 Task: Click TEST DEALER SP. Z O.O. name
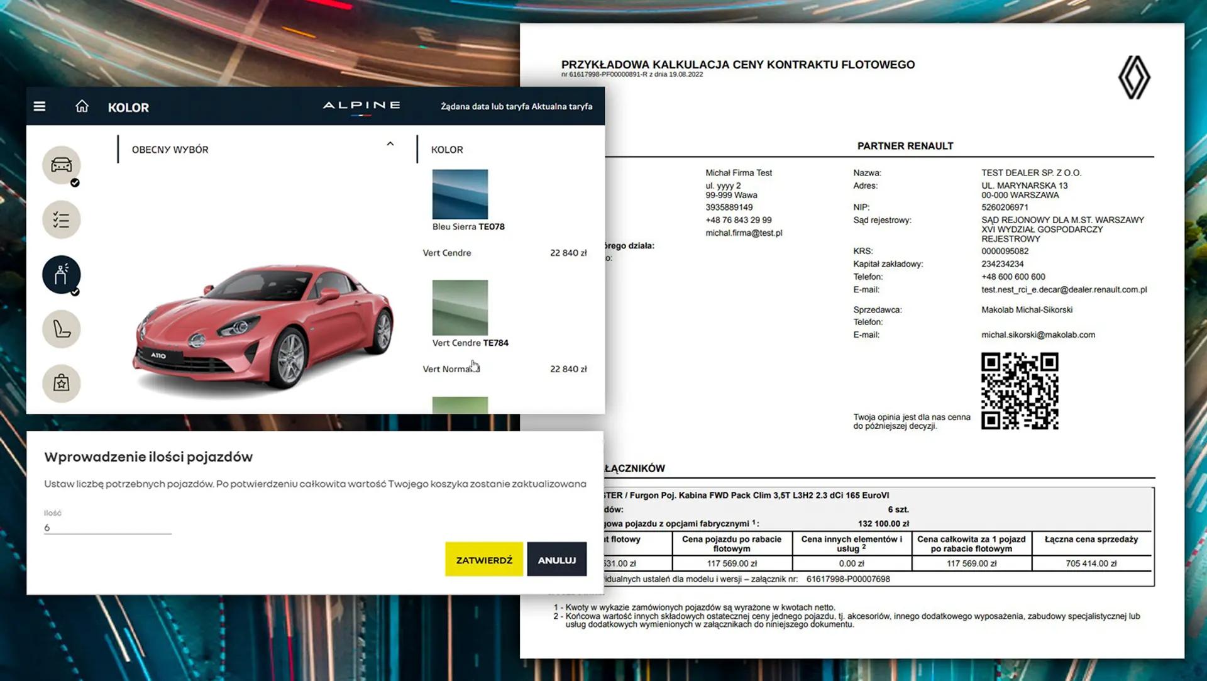click(1031, 172)
